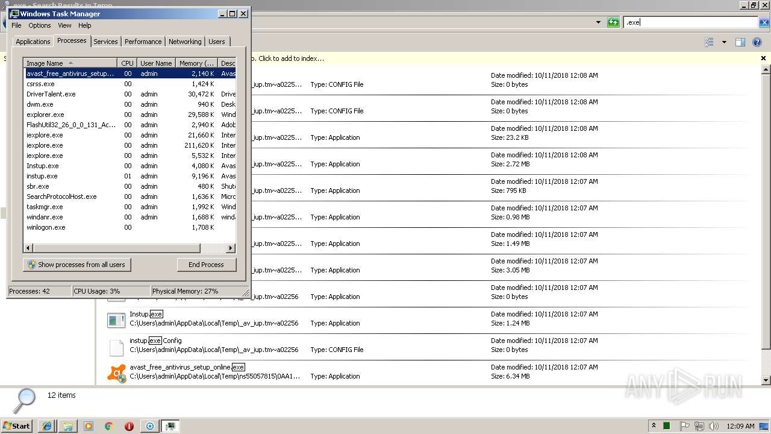Select the Instup.exe process using 4,080 K

130,166
